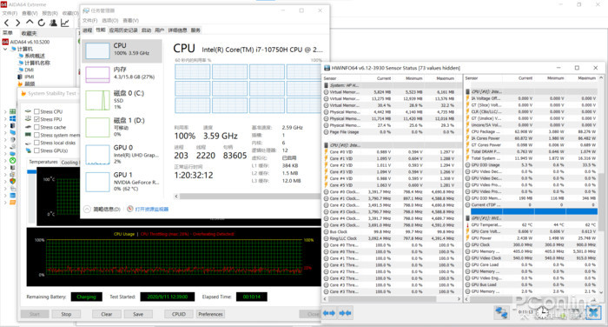This screenshot has width=608, height=327.
Task: Click the AIDA64 user profile icon
Action: [54, 23]
